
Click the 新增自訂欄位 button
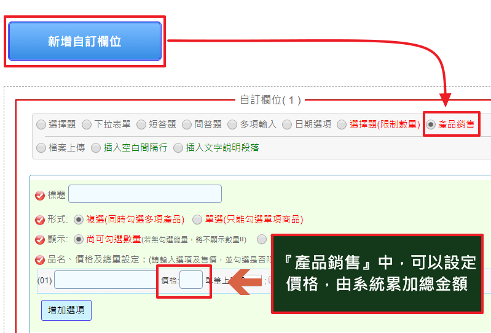click(x=85, y=41)
